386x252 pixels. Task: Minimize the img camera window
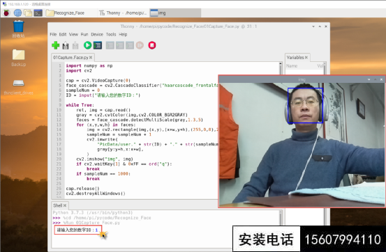click(369, 79)
